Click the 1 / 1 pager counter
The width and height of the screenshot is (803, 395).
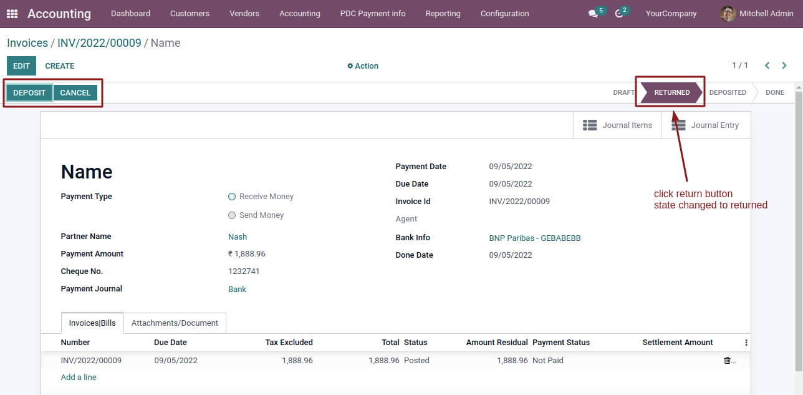point(740,66)
